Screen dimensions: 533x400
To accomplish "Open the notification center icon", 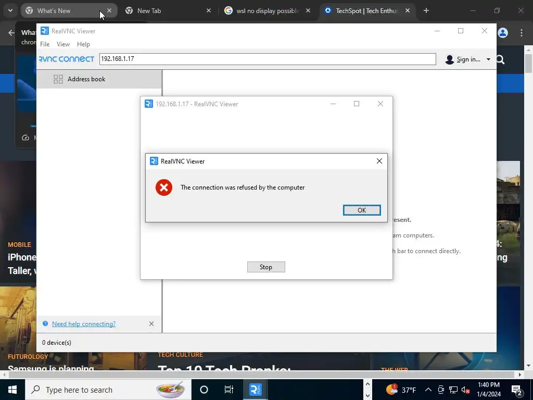I will click(x=516, y=390).
